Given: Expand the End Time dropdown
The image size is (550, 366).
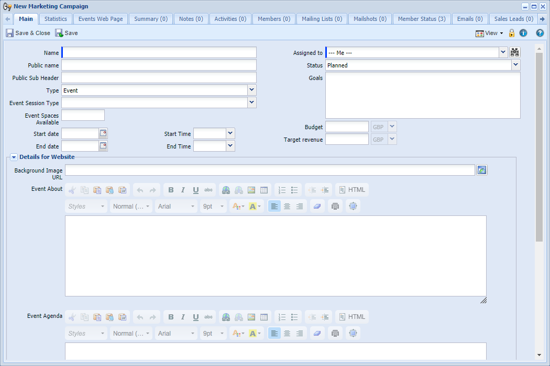Looking at the screenshot, I should coord(230,146).
